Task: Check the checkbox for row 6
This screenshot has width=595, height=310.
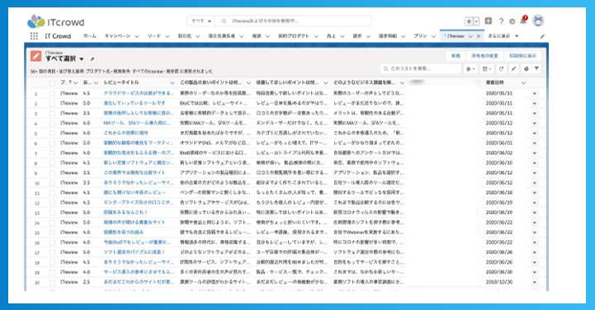Action: tap(52, 143)
